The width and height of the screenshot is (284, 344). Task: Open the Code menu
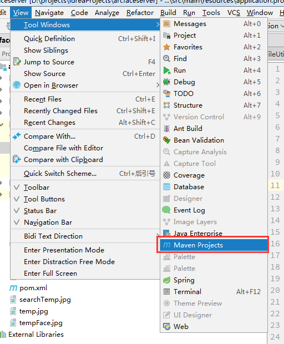(x=79, y=13)
